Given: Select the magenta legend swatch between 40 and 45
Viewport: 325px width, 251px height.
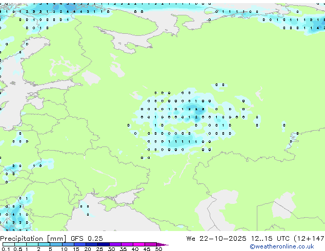Looking at the screenshot, I should coord(139,244).
